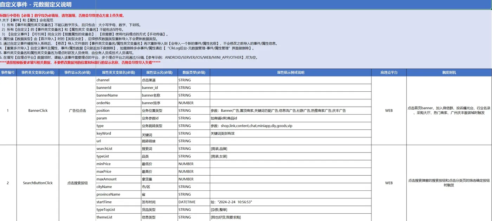Select the BannerClick event name cell
This screenshot has height=221, width=492.
coord(38,111)
